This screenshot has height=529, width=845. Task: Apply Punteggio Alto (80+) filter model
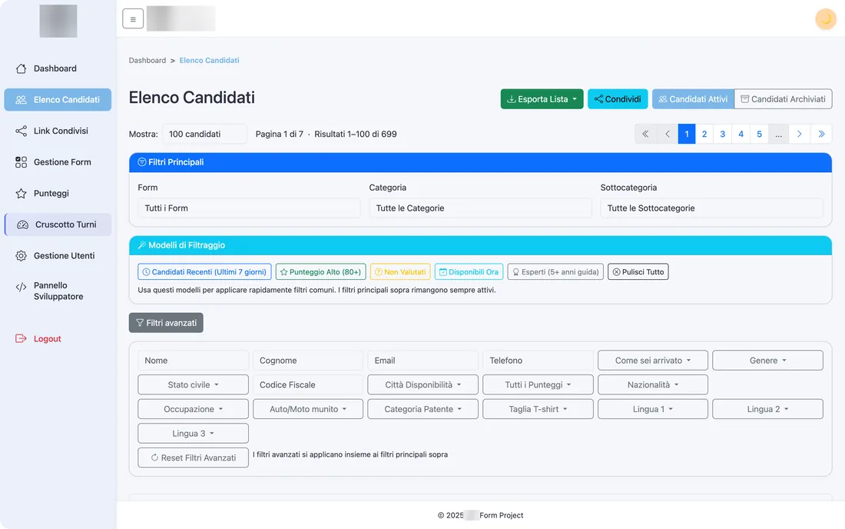click(x=320, y=271)
